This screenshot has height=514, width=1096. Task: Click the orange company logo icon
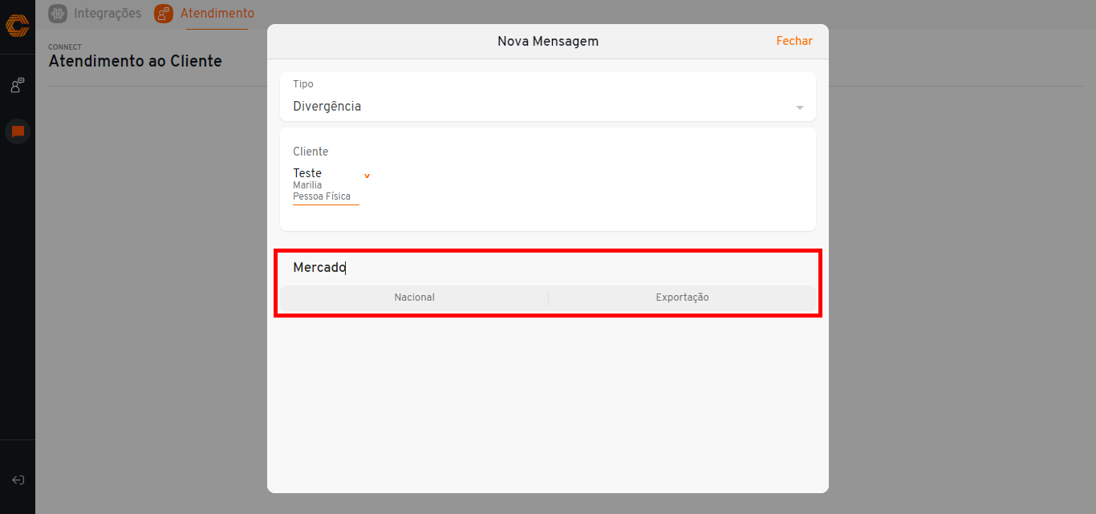tap(17, 26)
